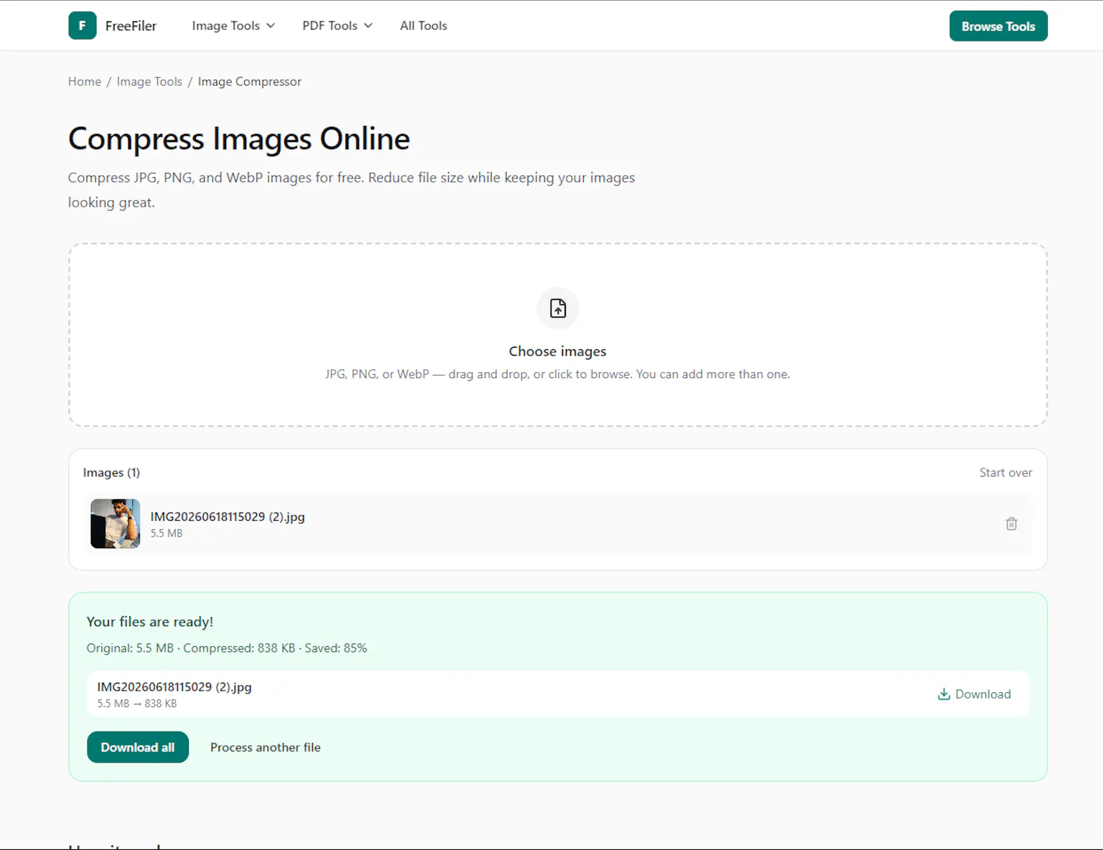Open the uploaded photo thumbnail
The width and height of the screenshot is (1103, 850).
click(x=115, y=524)
